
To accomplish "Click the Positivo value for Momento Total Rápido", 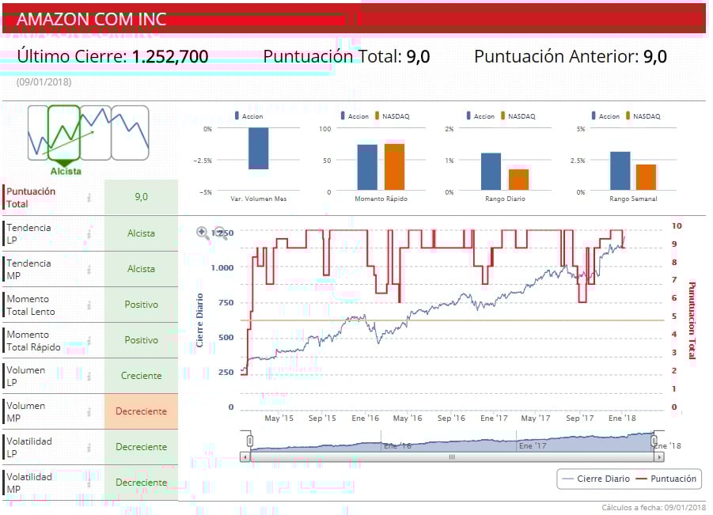I will pyautogui.click(x=141, y=340).
